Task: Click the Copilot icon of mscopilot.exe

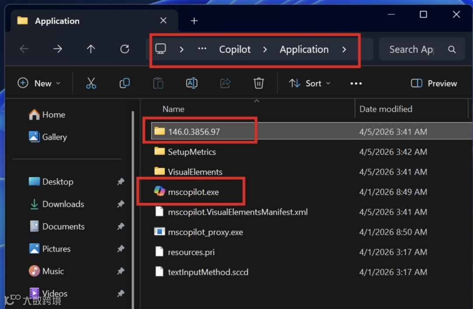Action: coord(159,191)
